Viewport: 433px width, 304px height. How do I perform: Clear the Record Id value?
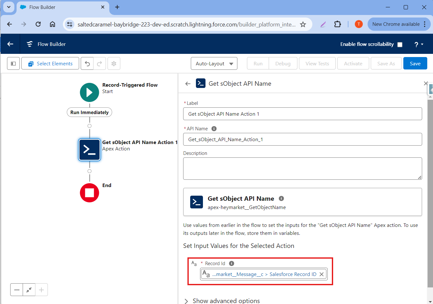322,274
